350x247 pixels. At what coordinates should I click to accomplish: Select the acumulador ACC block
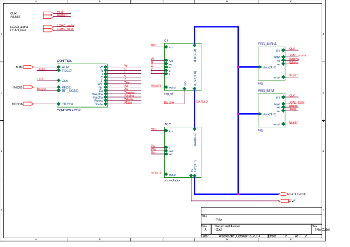[182, 153]
